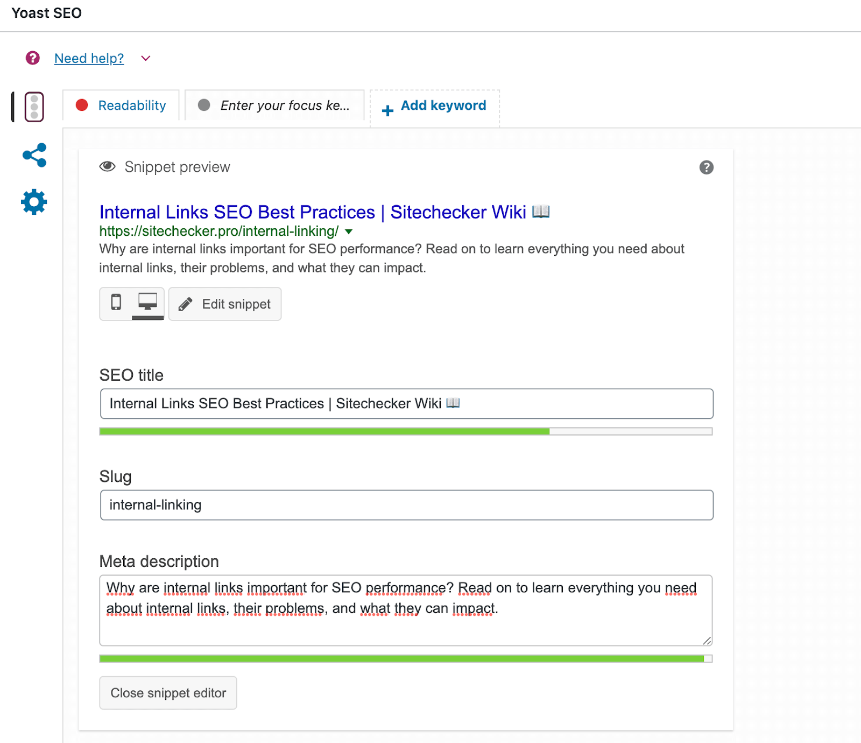Click the Meta description length progress bar

(x=406, y=658)
